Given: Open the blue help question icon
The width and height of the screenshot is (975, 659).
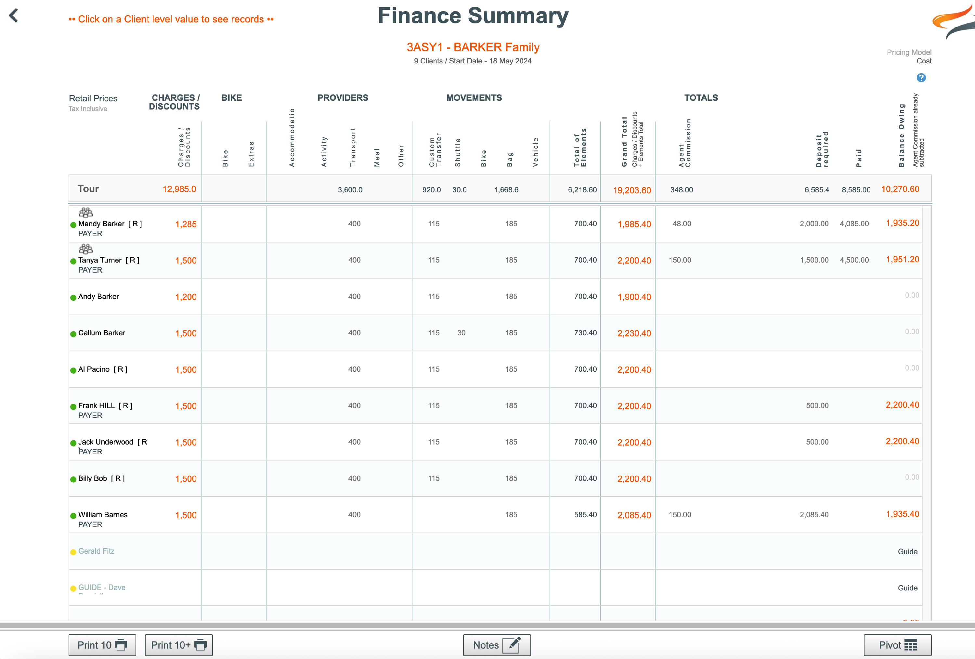Looking at the screenshot, I should point(921,78).
